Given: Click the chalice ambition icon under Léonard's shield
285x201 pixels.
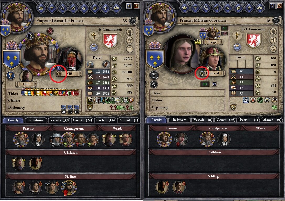Looking at the screenshot, I should click(x=10, y=75).
